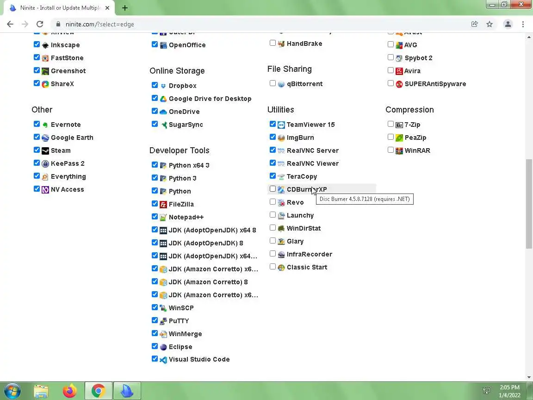The width and height of the screenshot is (533, 400).
Task: Click the OneDrive cloud icon
Action: 163,112
